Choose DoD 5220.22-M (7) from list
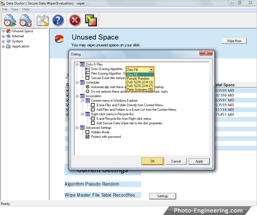The width and height of the screenshot is (257, 215). coord(140,86)
